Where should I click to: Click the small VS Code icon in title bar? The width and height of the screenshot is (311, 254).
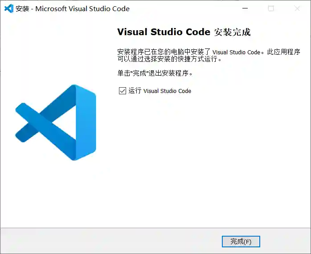pyautogui.click(x=9, y=8)
